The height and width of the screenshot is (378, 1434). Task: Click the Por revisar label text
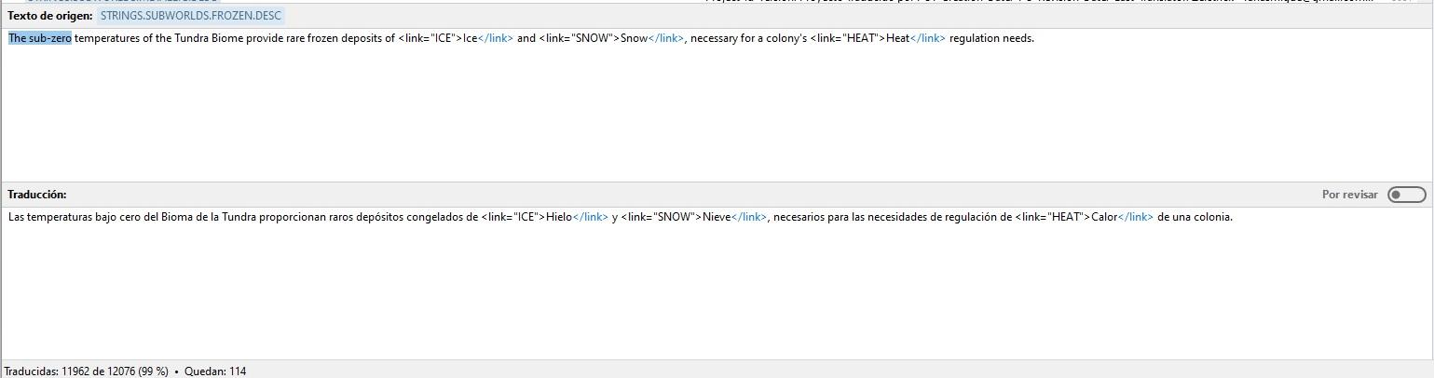point(1349,195)
